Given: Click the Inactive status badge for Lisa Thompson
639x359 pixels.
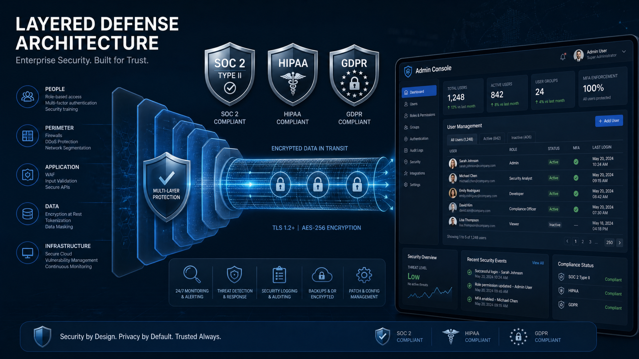Looking at the screenshot, I should tap(555, 225).
